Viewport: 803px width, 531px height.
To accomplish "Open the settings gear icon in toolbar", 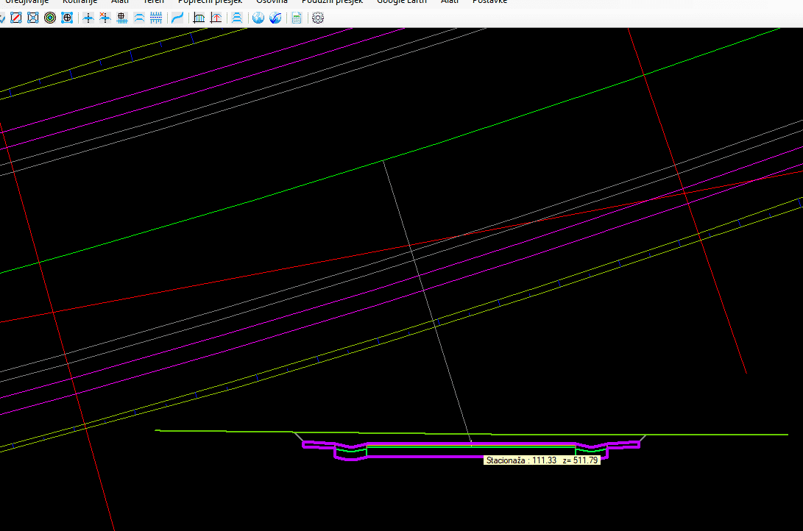I will 318,18.
